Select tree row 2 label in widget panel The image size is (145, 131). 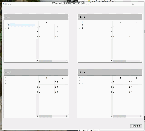(8, 25)
